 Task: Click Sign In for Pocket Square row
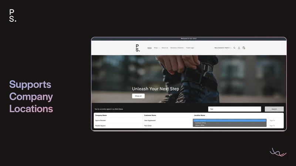click(272, 126)
